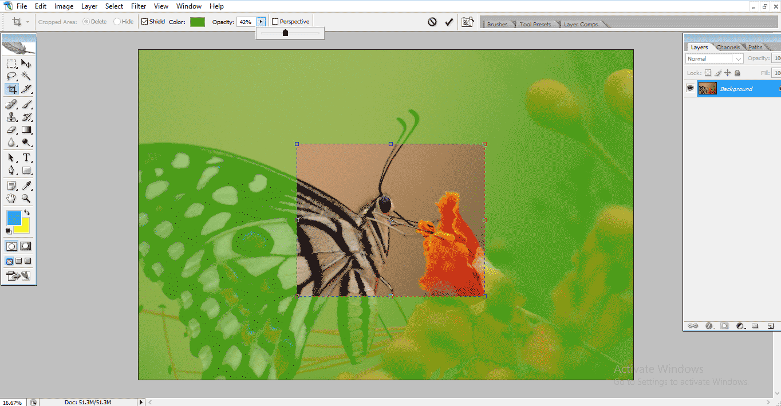This screenshot has width=781, height=406.
Task: Open the Layer Comps tab
Action: (581, 24)
